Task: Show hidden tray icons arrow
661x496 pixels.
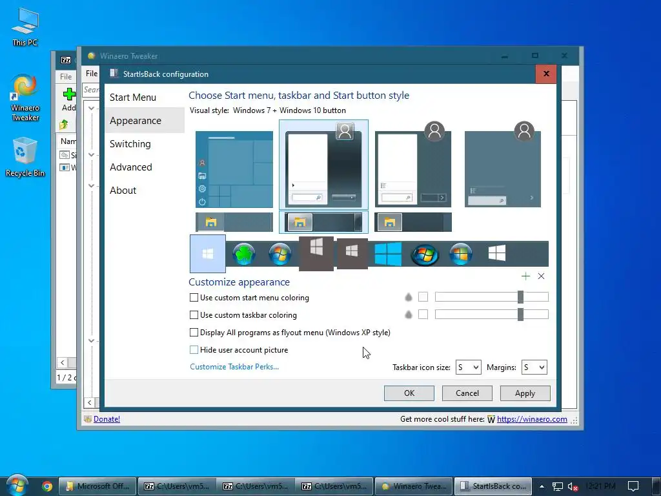Action: point(542,486)
